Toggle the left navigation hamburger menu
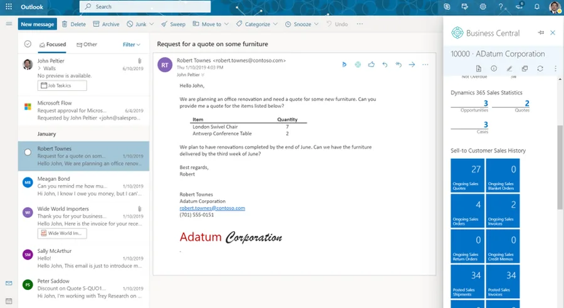Viewport: 564px width, 308px height. coord(9,24)
